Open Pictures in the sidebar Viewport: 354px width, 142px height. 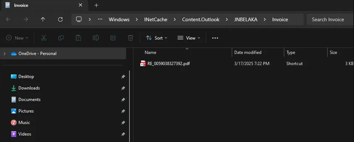[x=26, y=111]
